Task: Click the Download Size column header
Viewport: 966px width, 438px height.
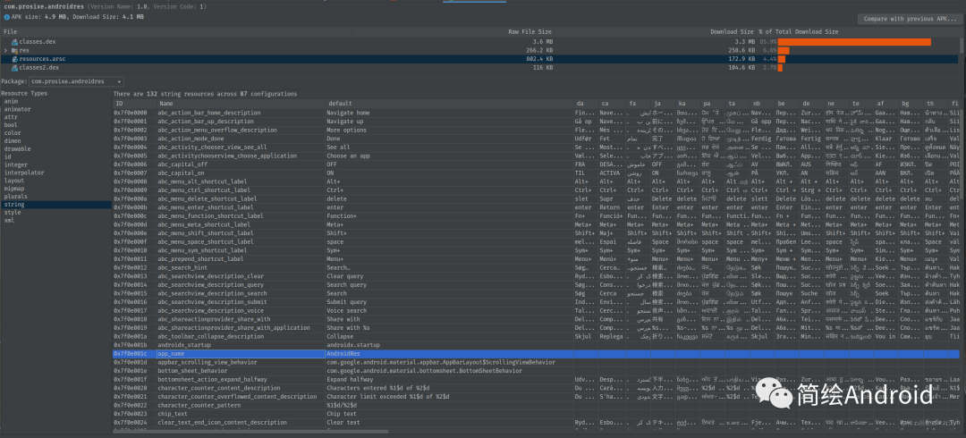Action: coord(732,31)
